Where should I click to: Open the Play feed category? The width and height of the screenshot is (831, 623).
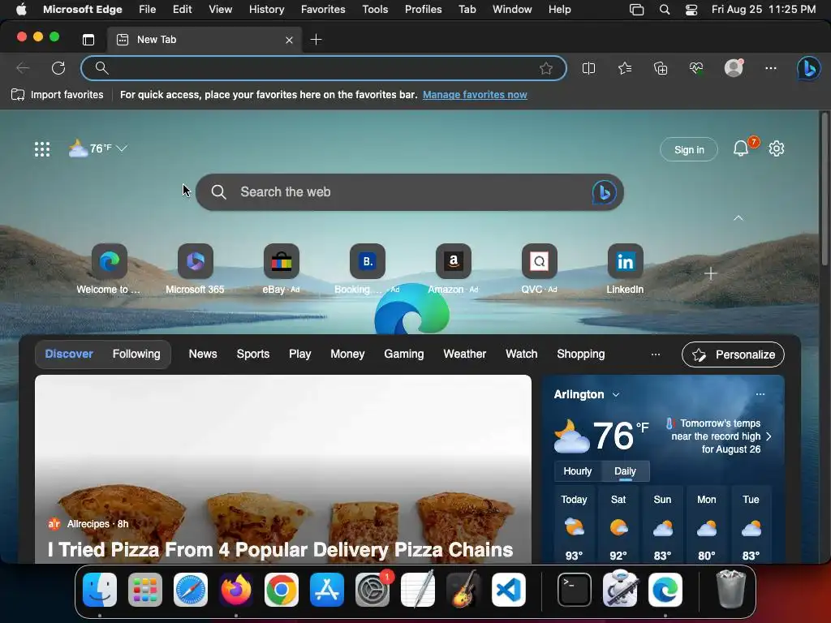[x=300, y=354]
